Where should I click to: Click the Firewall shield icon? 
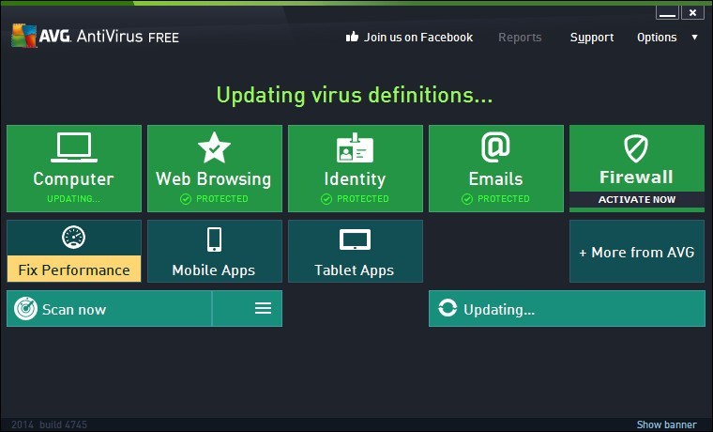(636, 148)
